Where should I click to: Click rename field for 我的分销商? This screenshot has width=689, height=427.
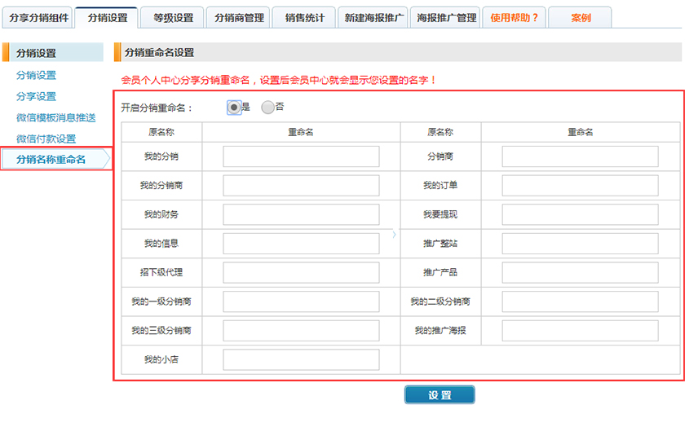tap(301, 185)
